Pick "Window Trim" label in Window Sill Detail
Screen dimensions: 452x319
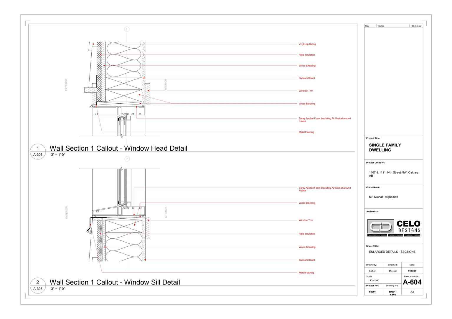[x=306, y=220]
